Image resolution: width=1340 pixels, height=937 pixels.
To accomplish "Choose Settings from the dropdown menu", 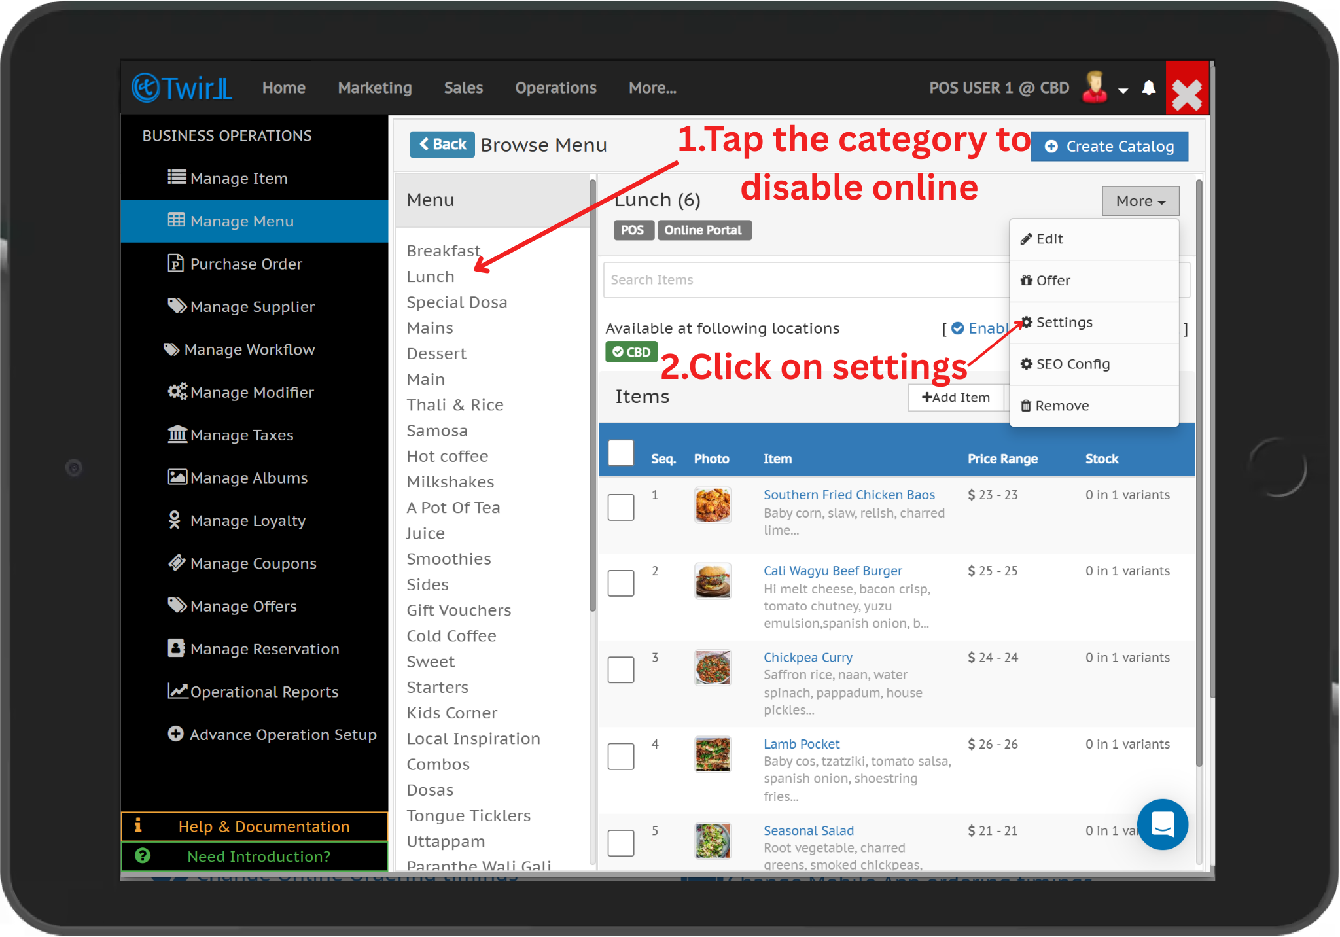I will (1064, 322).
